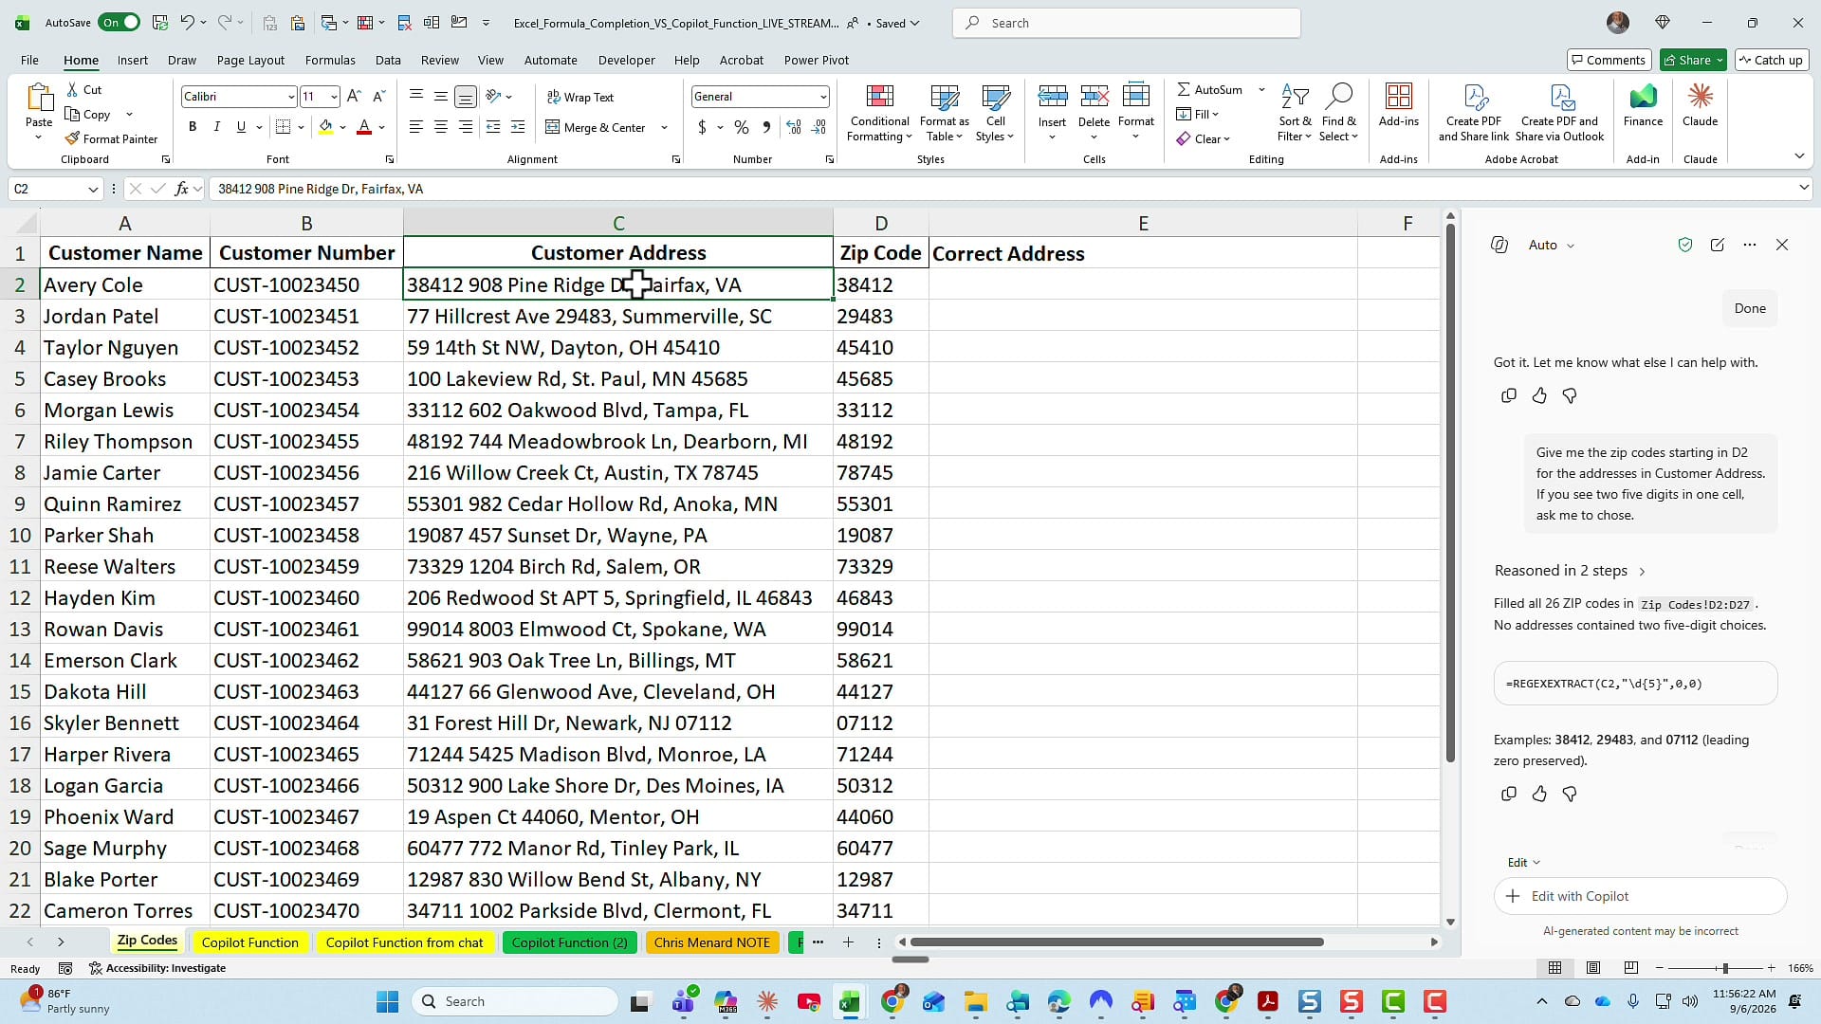Open the Copilot Auto mode dropdown

(1551, 245)
